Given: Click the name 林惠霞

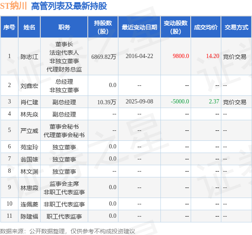Looking at the screenshot, I should click(29, 188).
